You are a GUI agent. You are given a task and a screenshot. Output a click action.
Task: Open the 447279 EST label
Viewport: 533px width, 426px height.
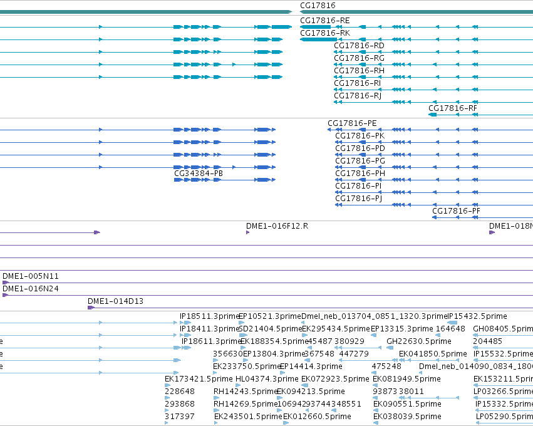tap(354, 354)
